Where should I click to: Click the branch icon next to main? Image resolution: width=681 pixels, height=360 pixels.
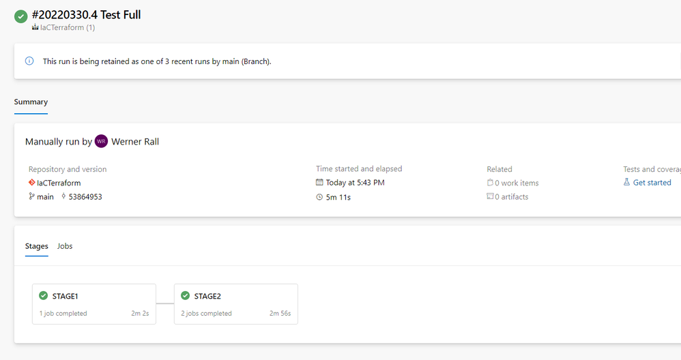[31, 197]
